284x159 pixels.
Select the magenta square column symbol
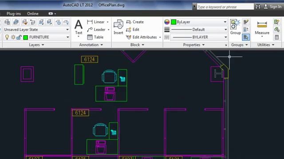[x=27, y=74]
